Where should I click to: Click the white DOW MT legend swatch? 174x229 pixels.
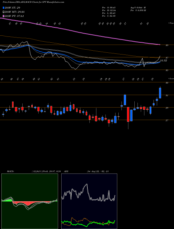3,12
